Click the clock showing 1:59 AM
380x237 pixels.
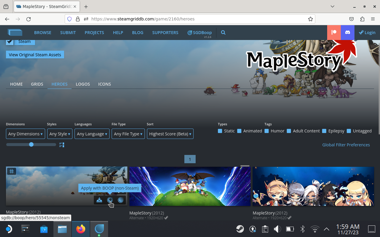[348, 229]
